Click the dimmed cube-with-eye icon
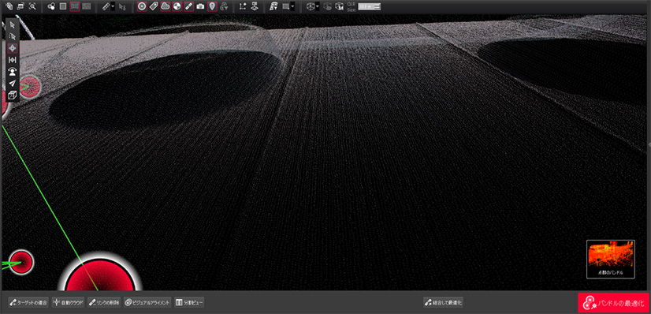 (x=328, y=6)
